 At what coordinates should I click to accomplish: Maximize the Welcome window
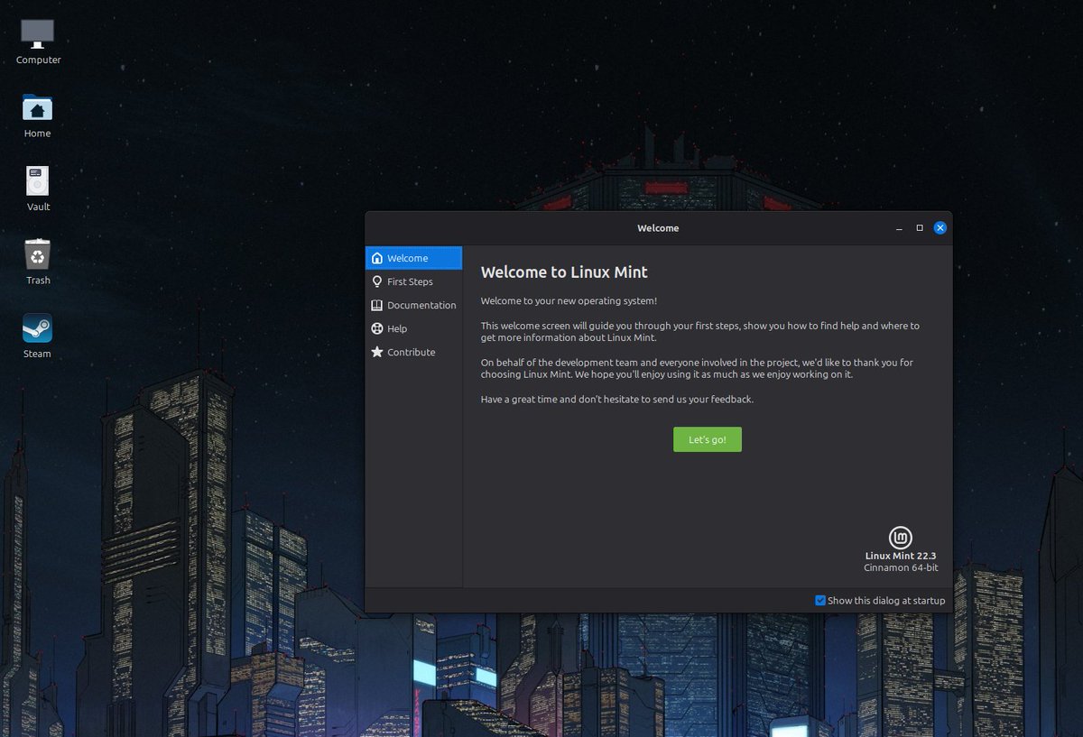point(920,228)
